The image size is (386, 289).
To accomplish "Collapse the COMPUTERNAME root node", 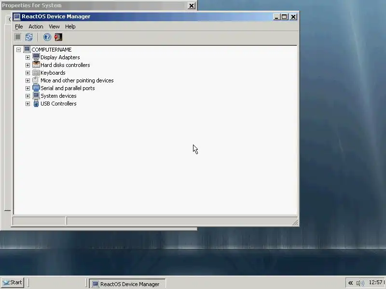I will pyautogui.click(x=18, y=50).
